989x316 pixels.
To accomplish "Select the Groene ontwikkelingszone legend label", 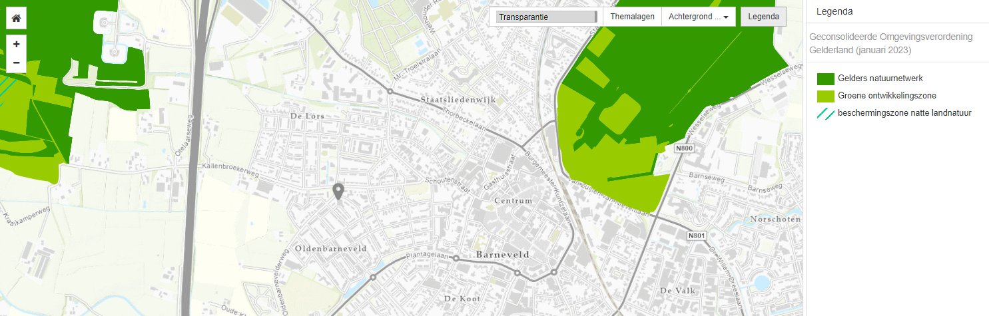I will click(x=887, y=96).
